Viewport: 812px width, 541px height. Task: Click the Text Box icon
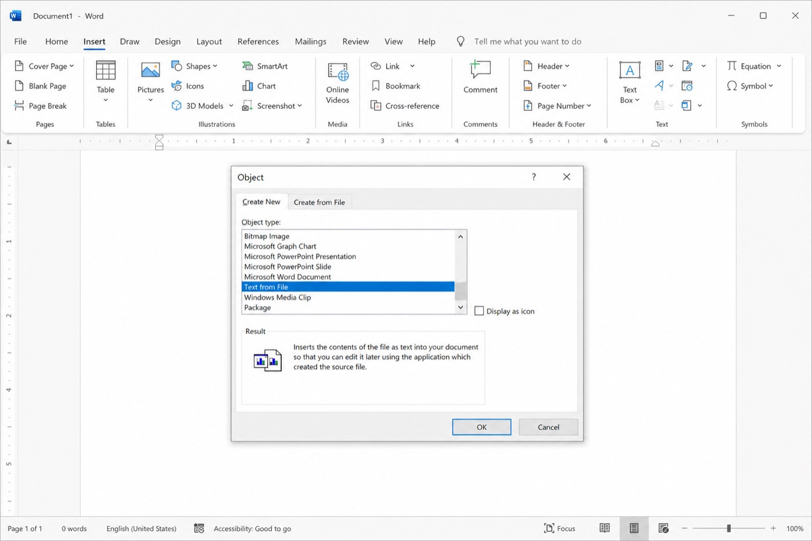coord(630,70)
